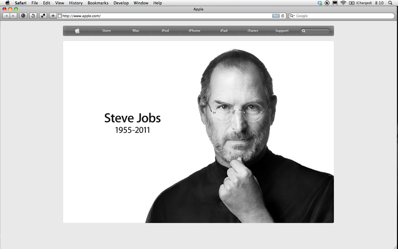This screenshot has height=249, width=398.
Task: Click the 8:10 clock in menu bar
Action: [379, 3]
